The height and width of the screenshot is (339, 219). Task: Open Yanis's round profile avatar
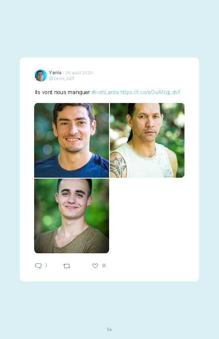41,76
